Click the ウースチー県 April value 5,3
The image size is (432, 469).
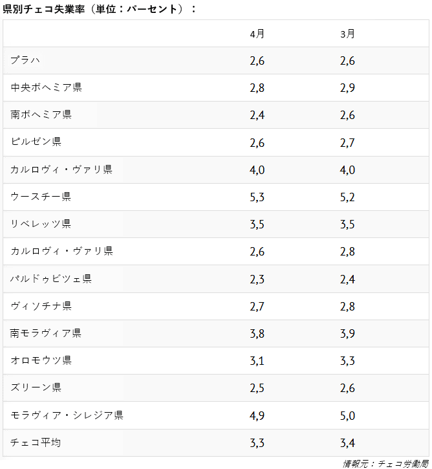[x=257, y=197]
